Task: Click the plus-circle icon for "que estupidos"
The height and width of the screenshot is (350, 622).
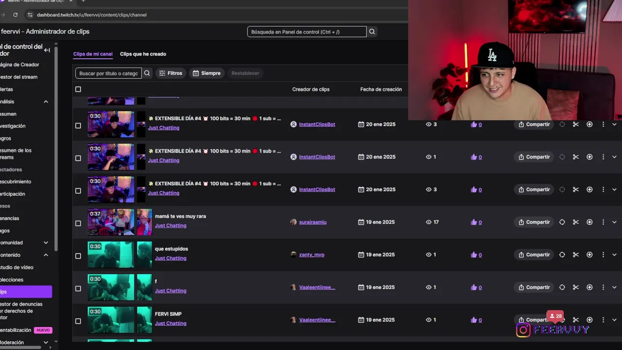Action: [589, 255]
